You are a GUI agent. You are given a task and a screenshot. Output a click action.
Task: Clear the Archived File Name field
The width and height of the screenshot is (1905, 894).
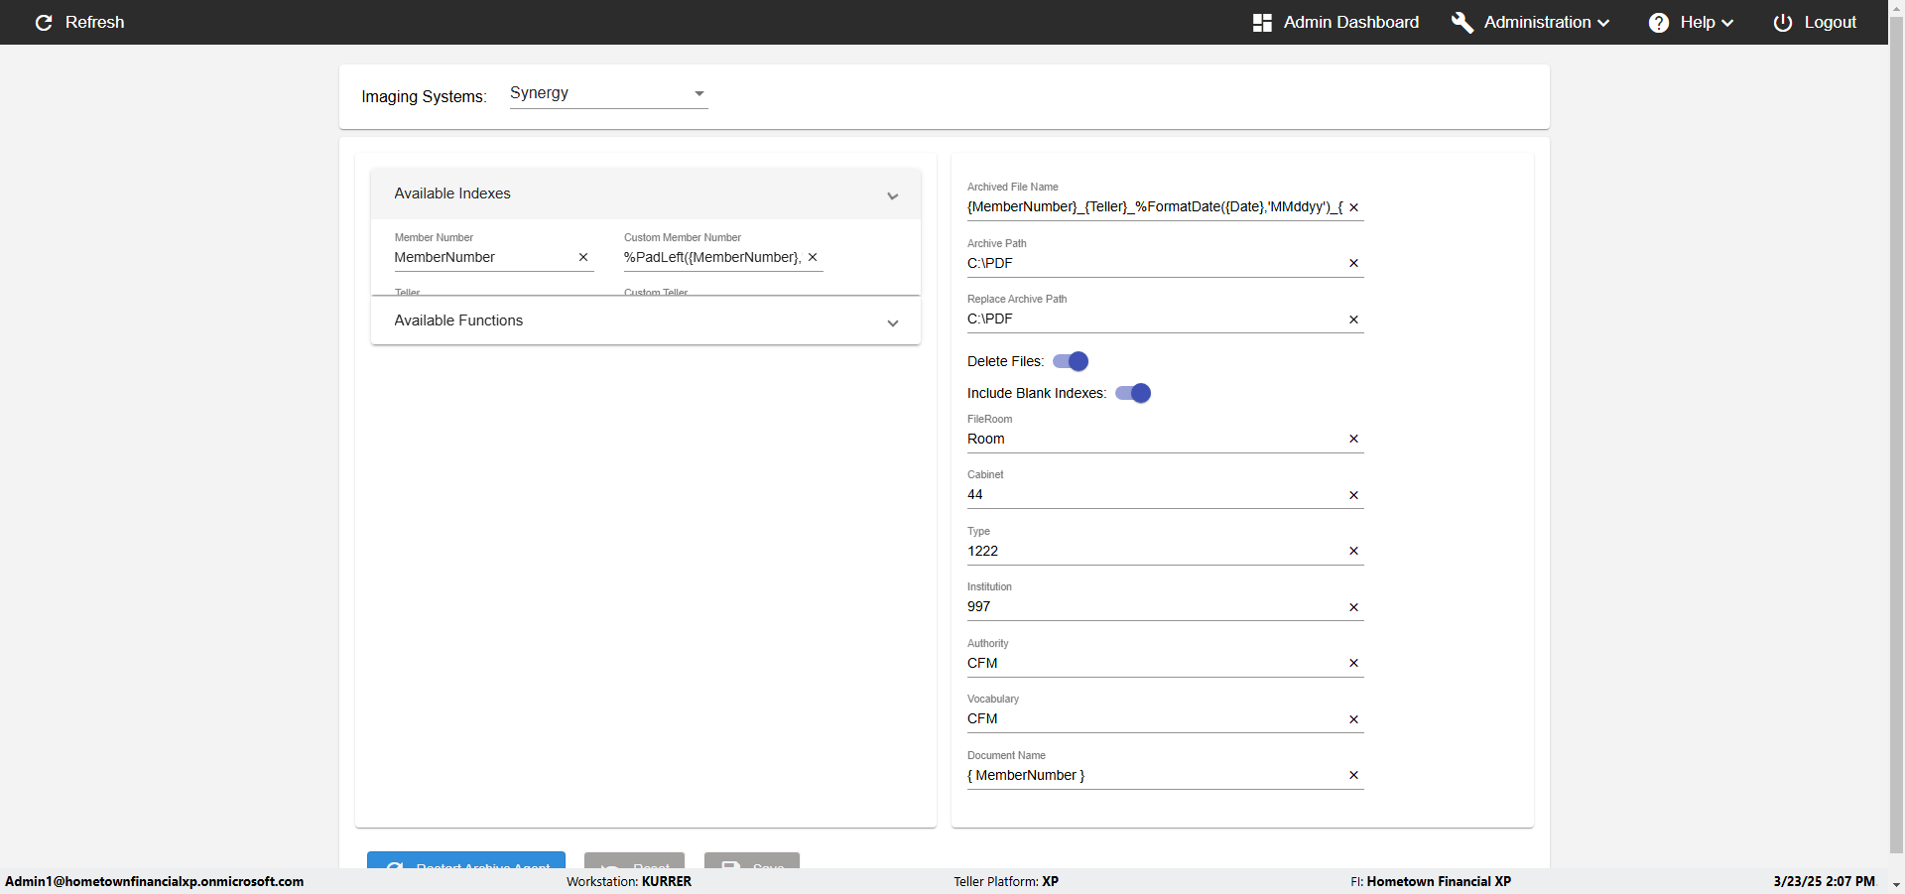pos(1353,207)
